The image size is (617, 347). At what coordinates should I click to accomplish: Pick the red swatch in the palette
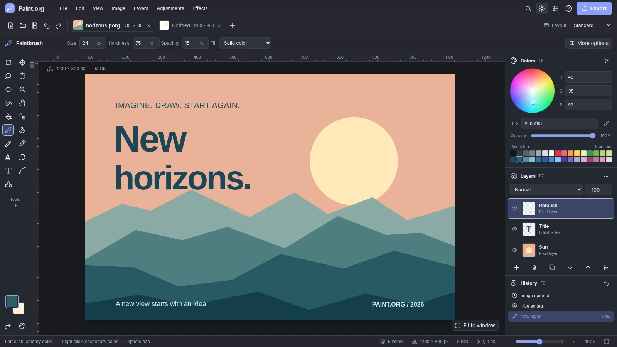click(558, 153)
